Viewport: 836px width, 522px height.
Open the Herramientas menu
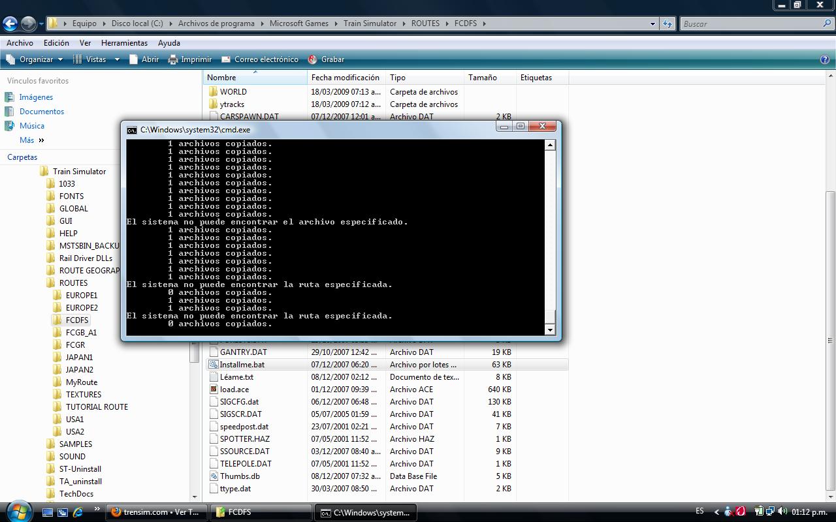coord(124,43)
